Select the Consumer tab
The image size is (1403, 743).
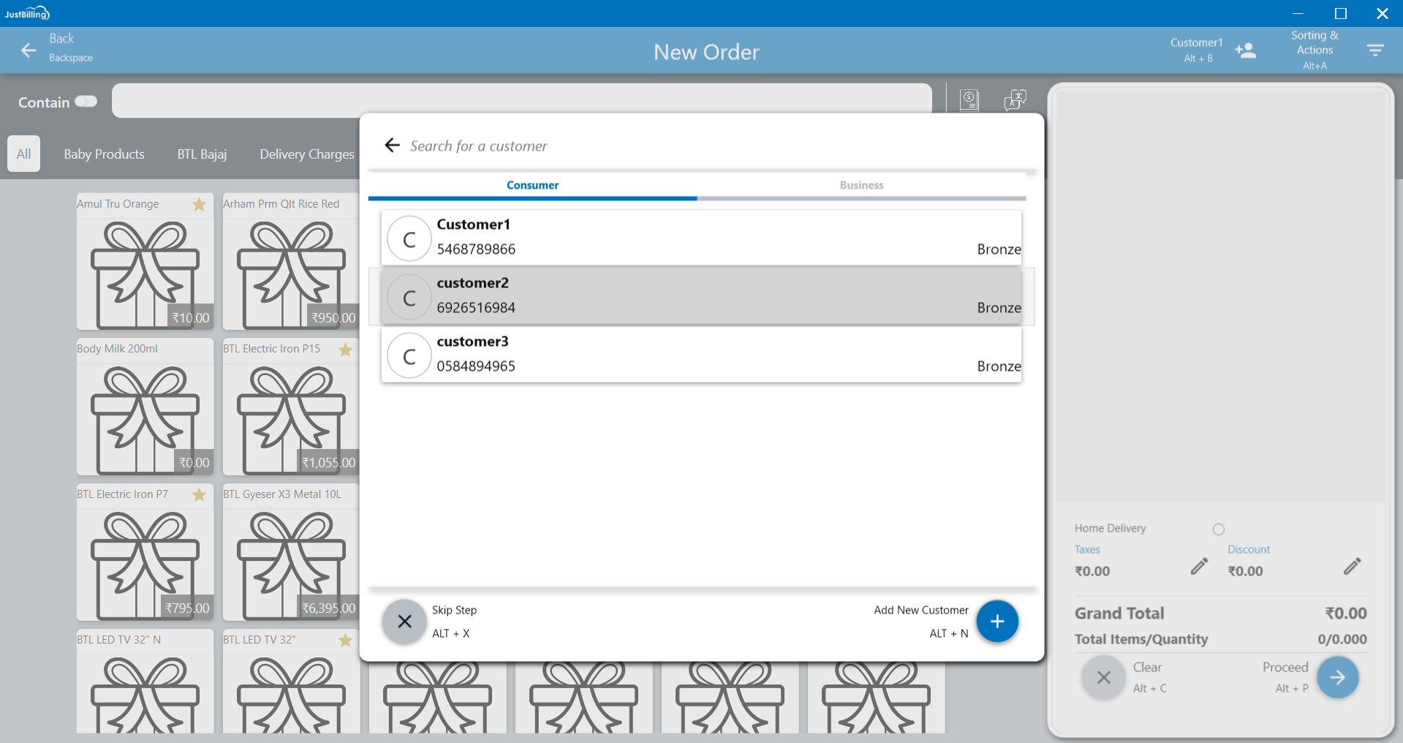[x=532, y=186]
